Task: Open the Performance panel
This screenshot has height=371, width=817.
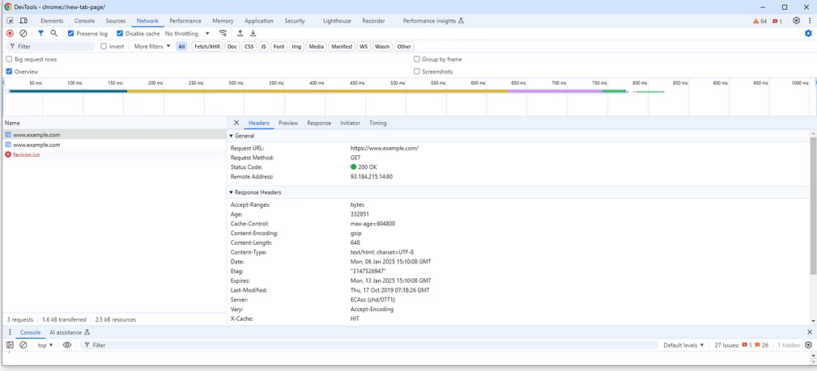Action: (185, 21)
